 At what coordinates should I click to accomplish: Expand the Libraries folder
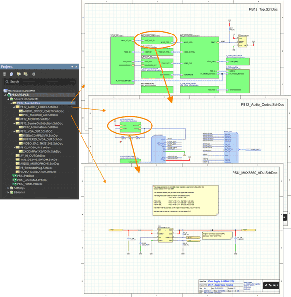(8, 192)
